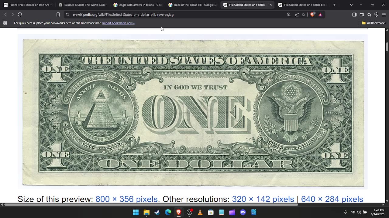Viewport: 389px width, 218px height.
Task: Launch Steam from the taskbar
Action: click(x=157, y=212)
